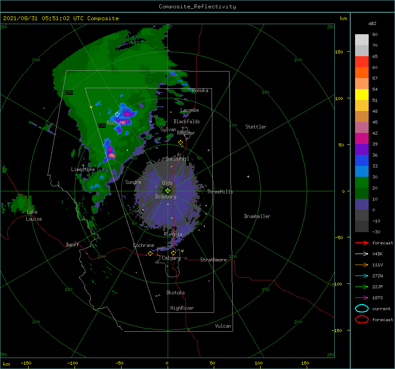Click the Lake Louise label
395x369 pixels.
click(34, 215)
